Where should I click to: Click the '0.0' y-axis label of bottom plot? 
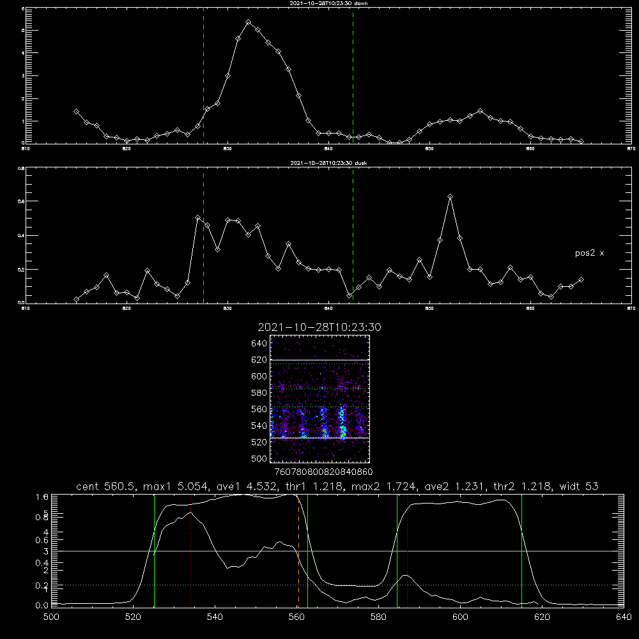42,606
